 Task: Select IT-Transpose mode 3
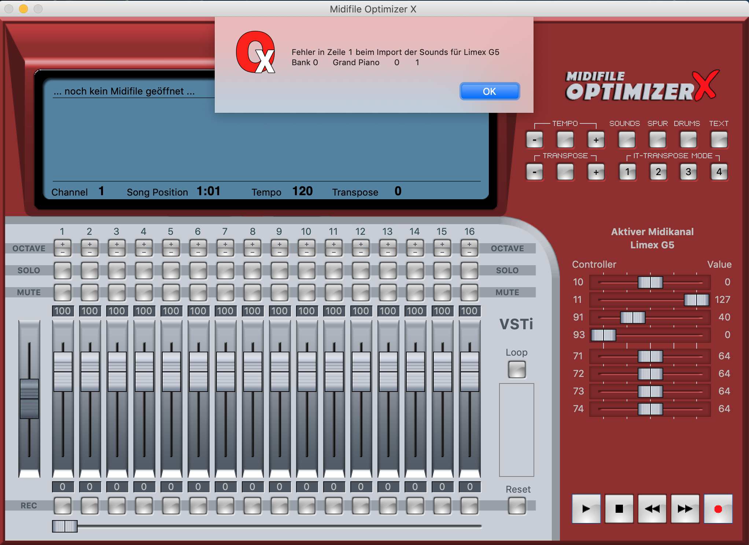tap(688, 172)
